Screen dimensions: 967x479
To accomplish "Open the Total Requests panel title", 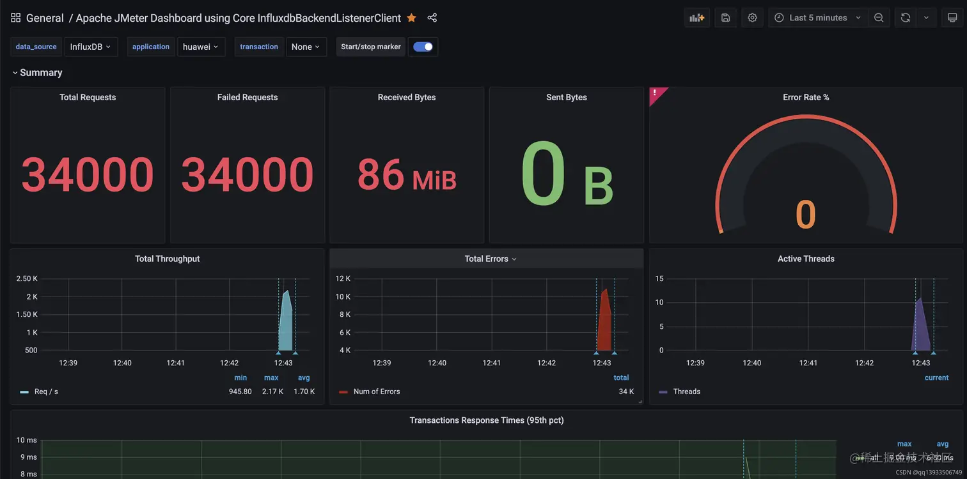I will [88, 97].
